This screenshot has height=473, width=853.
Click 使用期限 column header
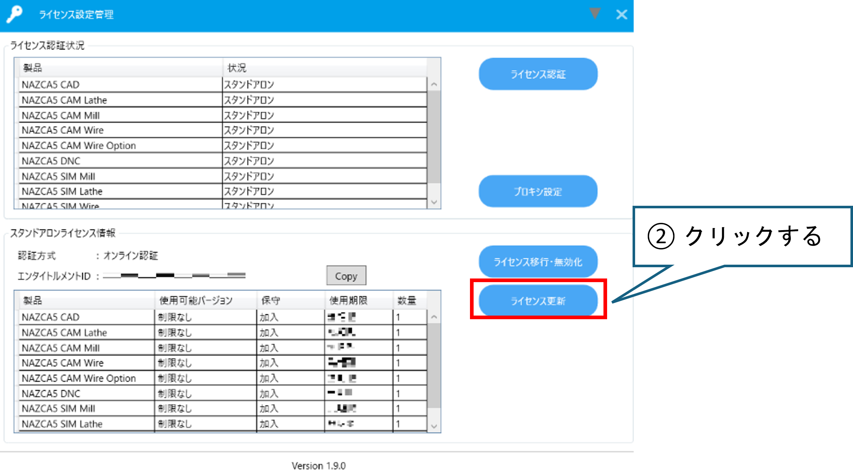[x=359, y=300]
